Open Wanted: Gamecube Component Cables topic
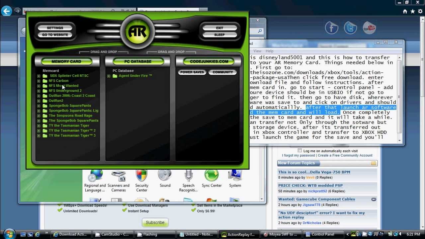Image resolution: width=425 pixels, height=239 pixels. [316, 199]
